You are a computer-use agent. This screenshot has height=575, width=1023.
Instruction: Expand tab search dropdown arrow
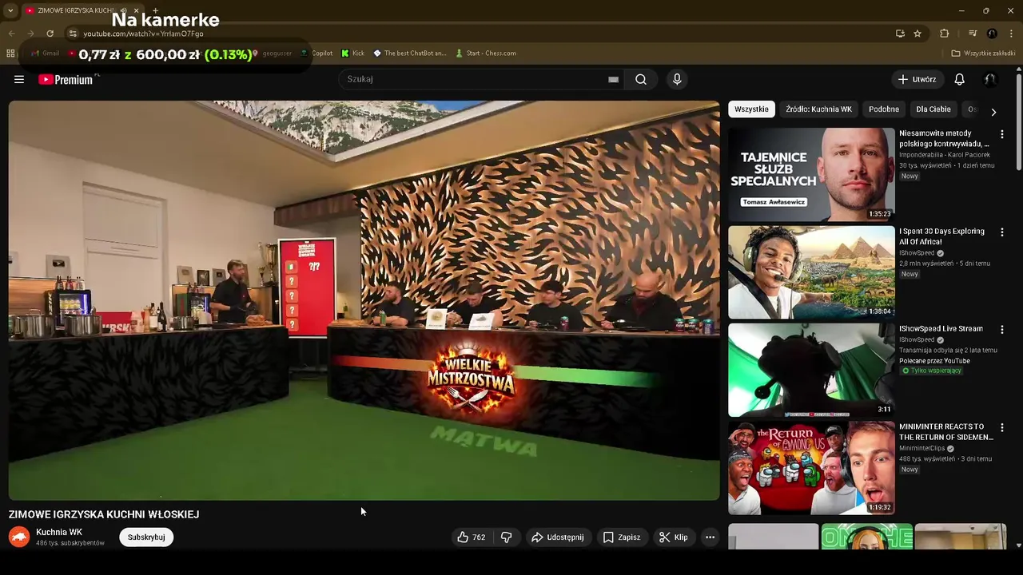click(10, 10)
